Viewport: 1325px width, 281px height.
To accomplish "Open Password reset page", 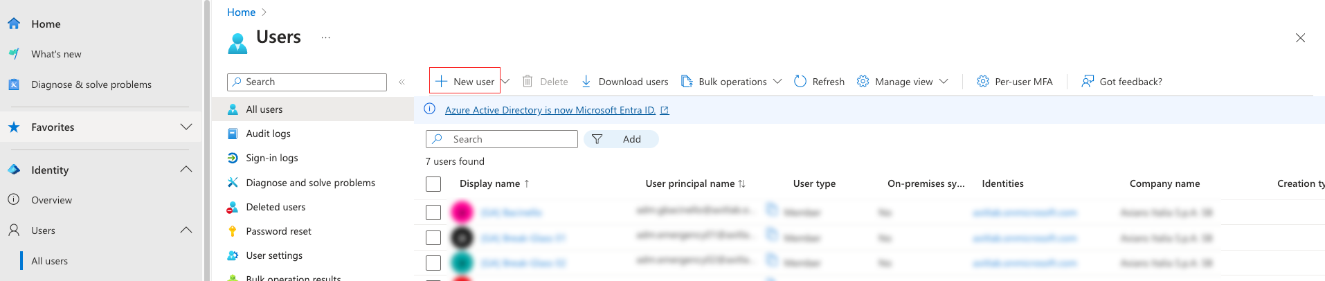I will [278, 231].
